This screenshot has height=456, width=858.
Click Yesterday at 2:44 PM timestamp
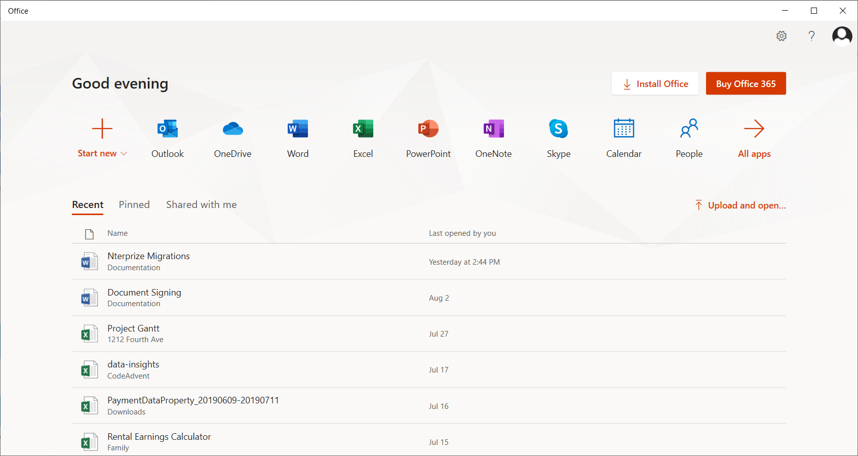pyautogui.click(x=464, y=262)
